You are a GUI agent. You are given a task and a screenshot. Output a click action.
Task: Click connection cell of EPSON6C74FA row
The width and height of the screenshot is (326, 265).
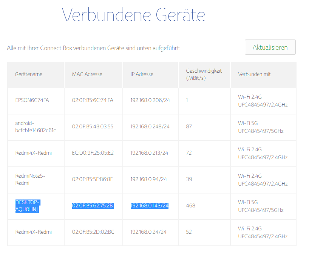[x=263, y=101]
